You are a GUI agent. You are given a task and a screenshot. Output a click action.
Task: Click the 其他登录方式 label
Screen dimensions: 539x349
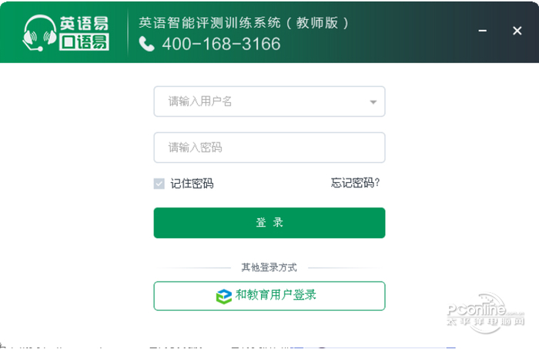(x=269, y=268)
